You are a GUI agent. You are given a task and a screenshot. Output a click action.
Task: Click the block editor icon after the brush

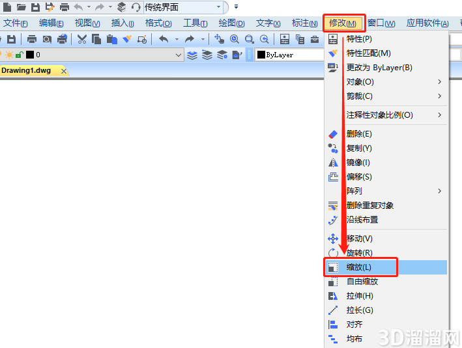pos(142,39)
